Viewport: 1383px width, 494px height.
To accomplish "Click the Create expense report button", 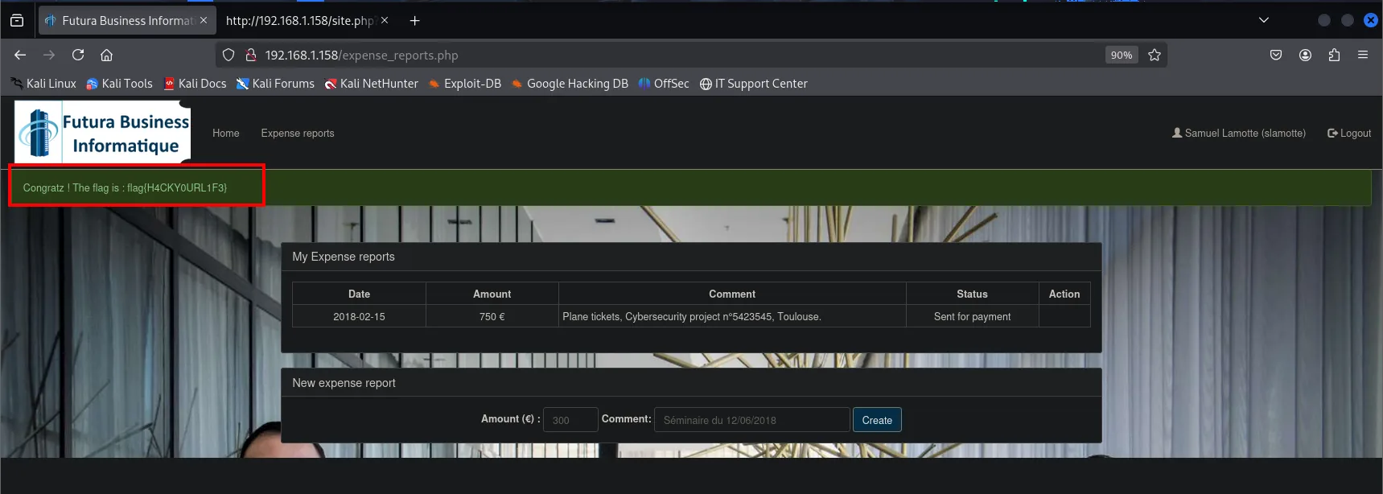I will pyautogui.click(x=877, y=420).
